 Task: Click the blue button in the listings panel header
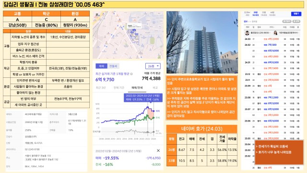point(296,13)
